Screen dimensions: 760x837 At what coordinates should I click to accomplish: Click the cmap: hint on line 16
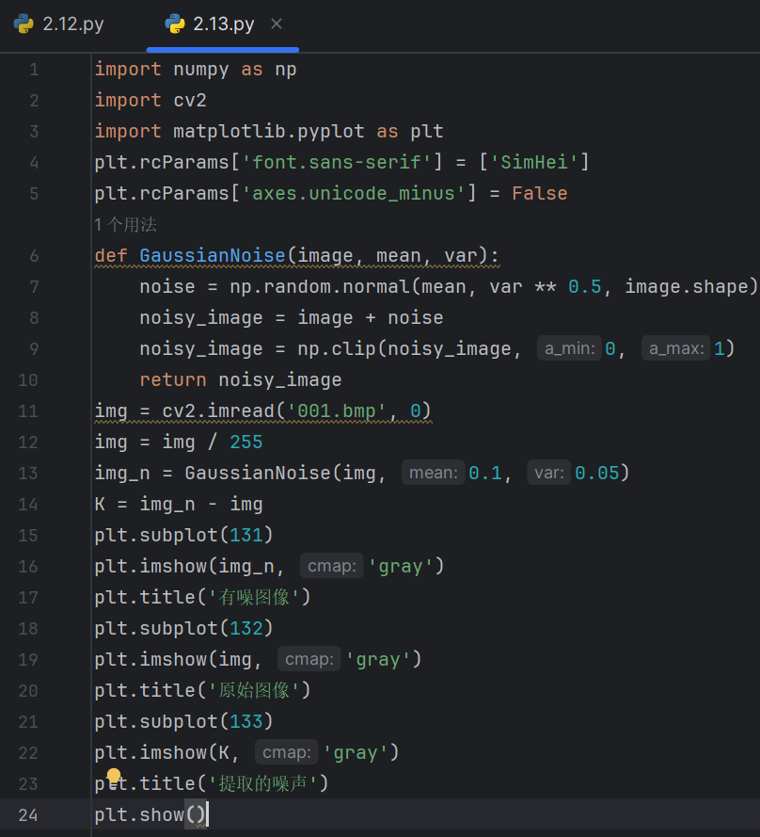click(x=332, y=566)
